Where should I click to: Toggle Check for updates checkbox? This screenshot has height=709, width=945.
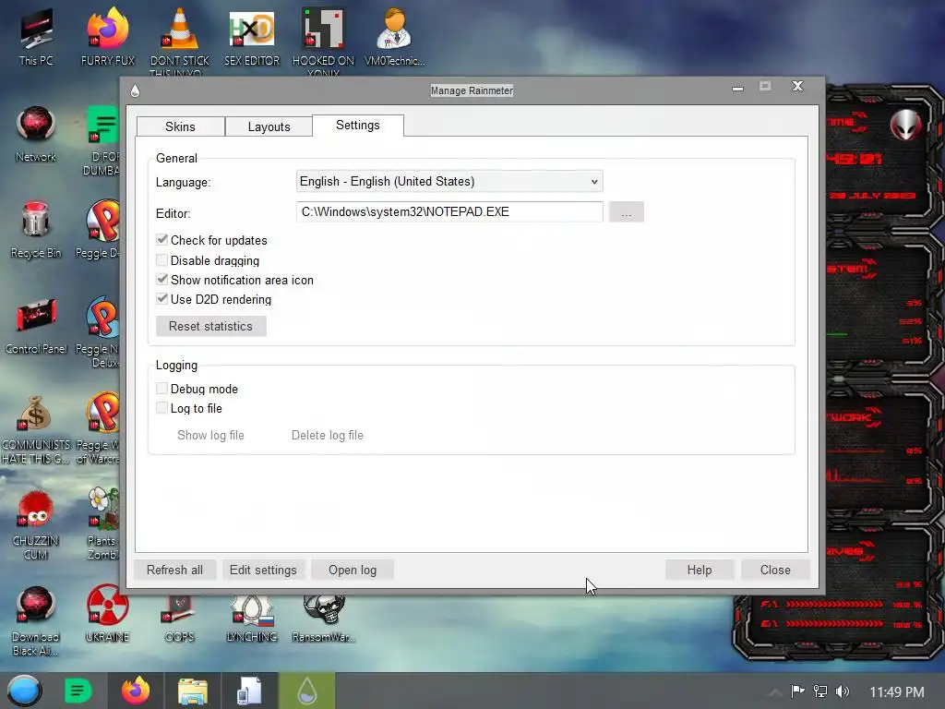click(x=161, y=239)
